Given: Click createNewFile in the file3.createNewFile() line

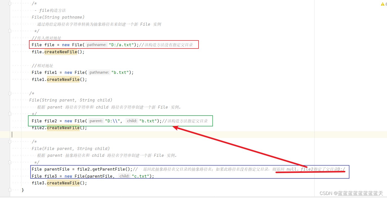Looking at the screenshot, I should click(63, 183).
